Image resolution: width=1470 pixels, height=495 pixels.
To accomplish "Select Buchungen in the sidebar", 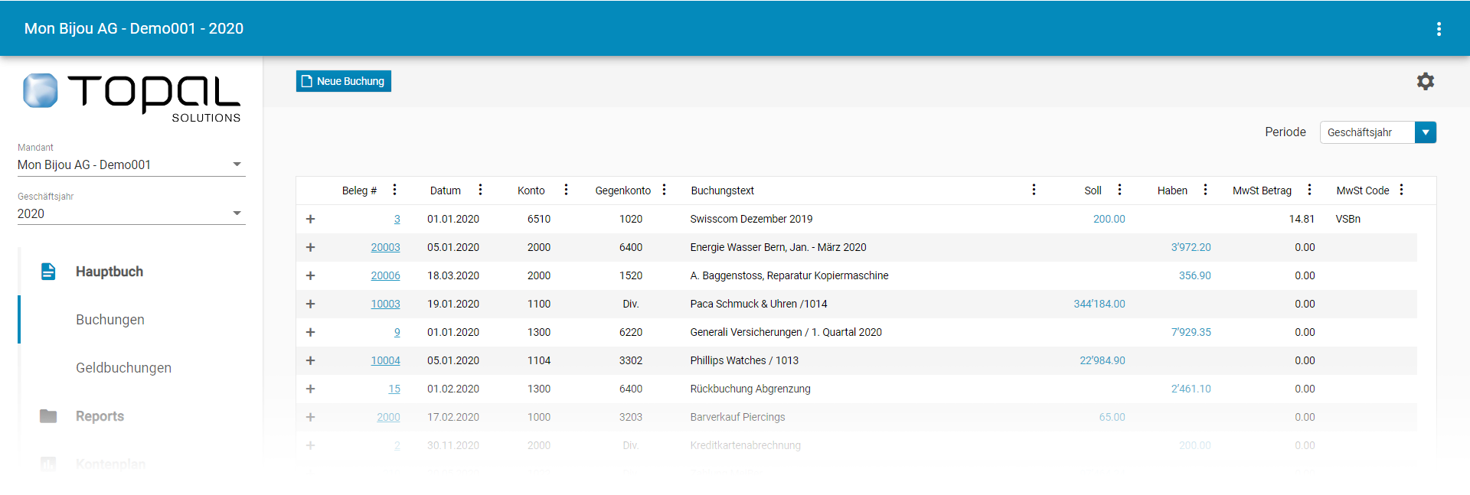I will (x=110, y=320).
